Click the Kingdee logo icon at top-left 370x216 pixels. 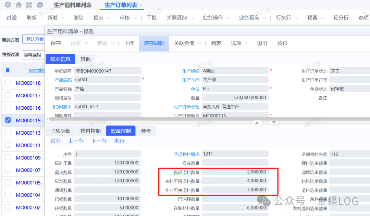[x=8, y=5]
